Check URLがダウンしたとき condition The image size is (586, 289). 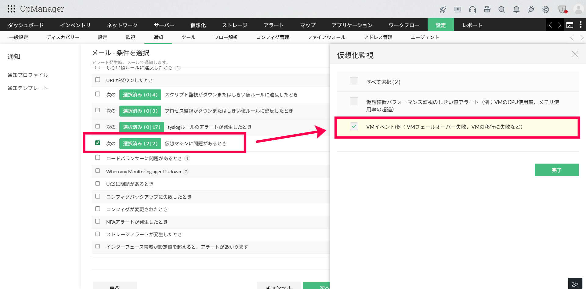pos(98,80)
